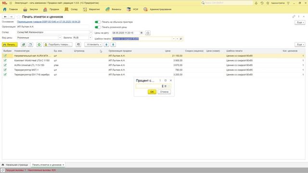
Task: Open the Продажи section
Action: coord(51,9)
